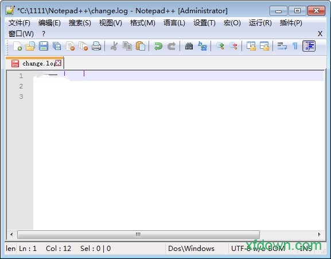Save the file with floppy disk icon

[x=44, y=46]
